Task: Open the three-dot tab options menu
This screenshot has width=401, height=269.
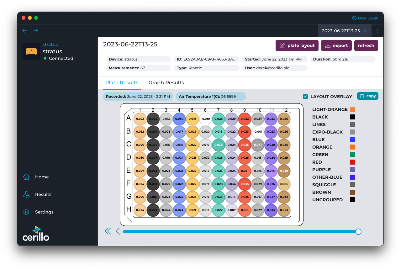Action: pyautogui.click(x=377, y=31)
